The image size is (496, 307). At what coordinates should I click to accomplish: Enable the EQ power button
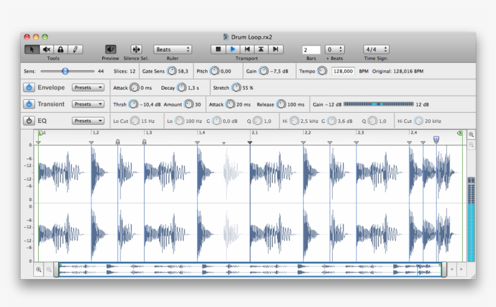pos(29,120)
